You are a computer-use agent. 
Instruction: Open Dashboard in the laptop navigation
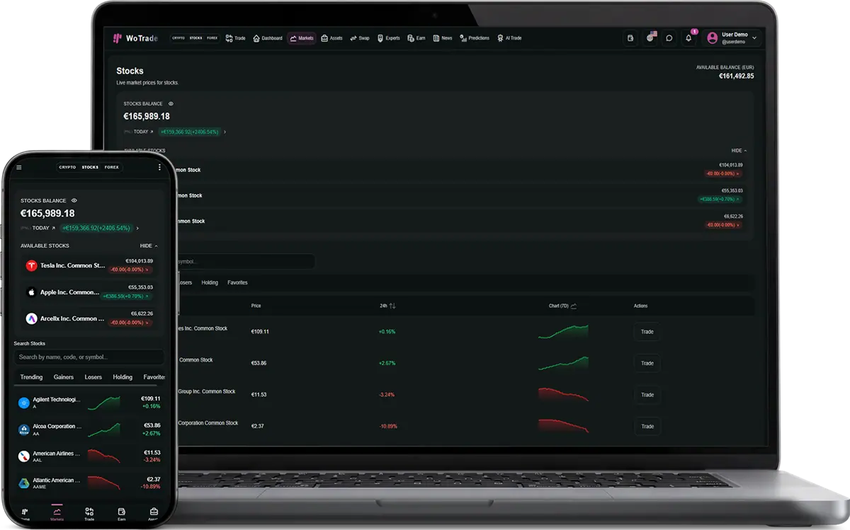[268, 38]
